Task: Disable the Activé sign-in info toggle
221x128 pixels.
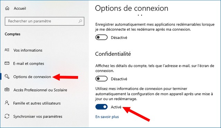Action: click(102, 107)
